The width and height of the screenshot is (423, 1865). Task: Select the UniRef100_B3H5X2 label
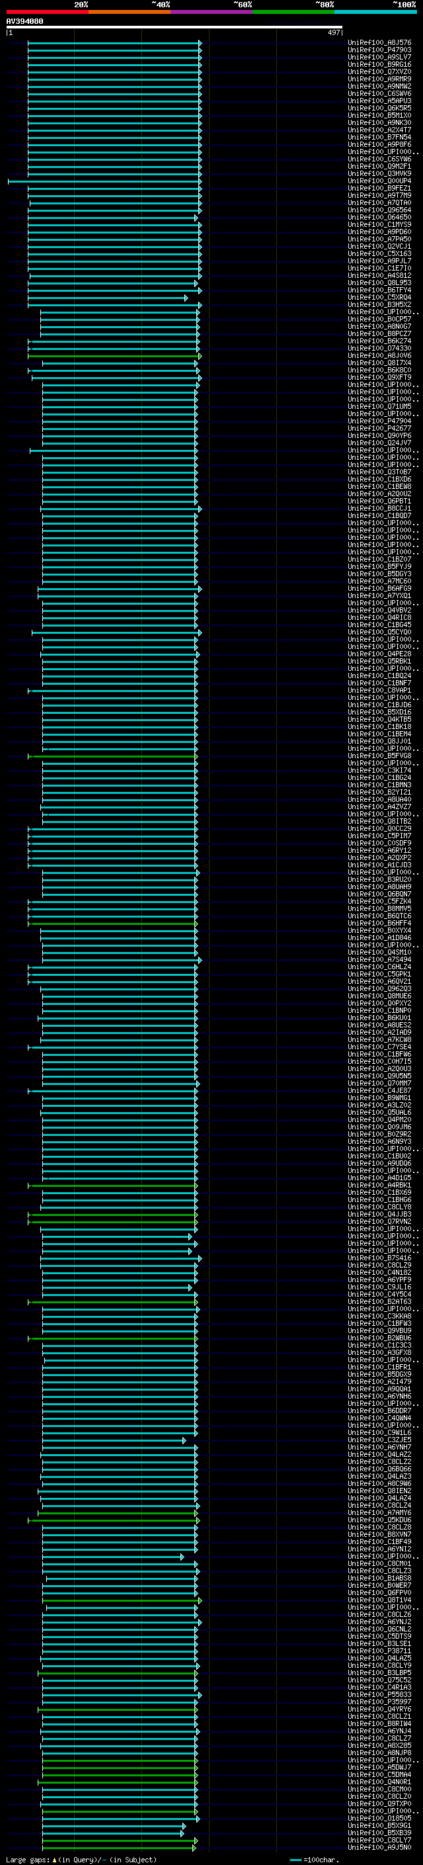(379, 305)
